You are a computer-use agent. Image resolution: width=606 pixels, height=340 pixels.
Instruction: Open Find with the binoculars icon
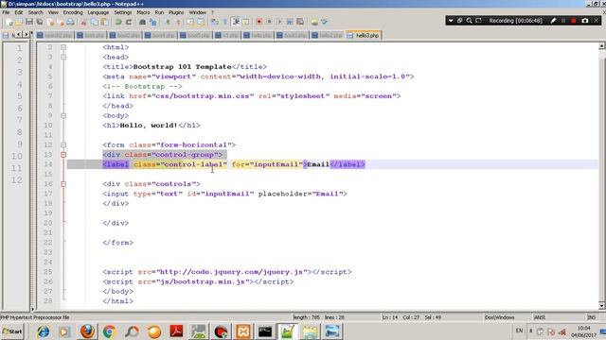click(x=142, y=22)
